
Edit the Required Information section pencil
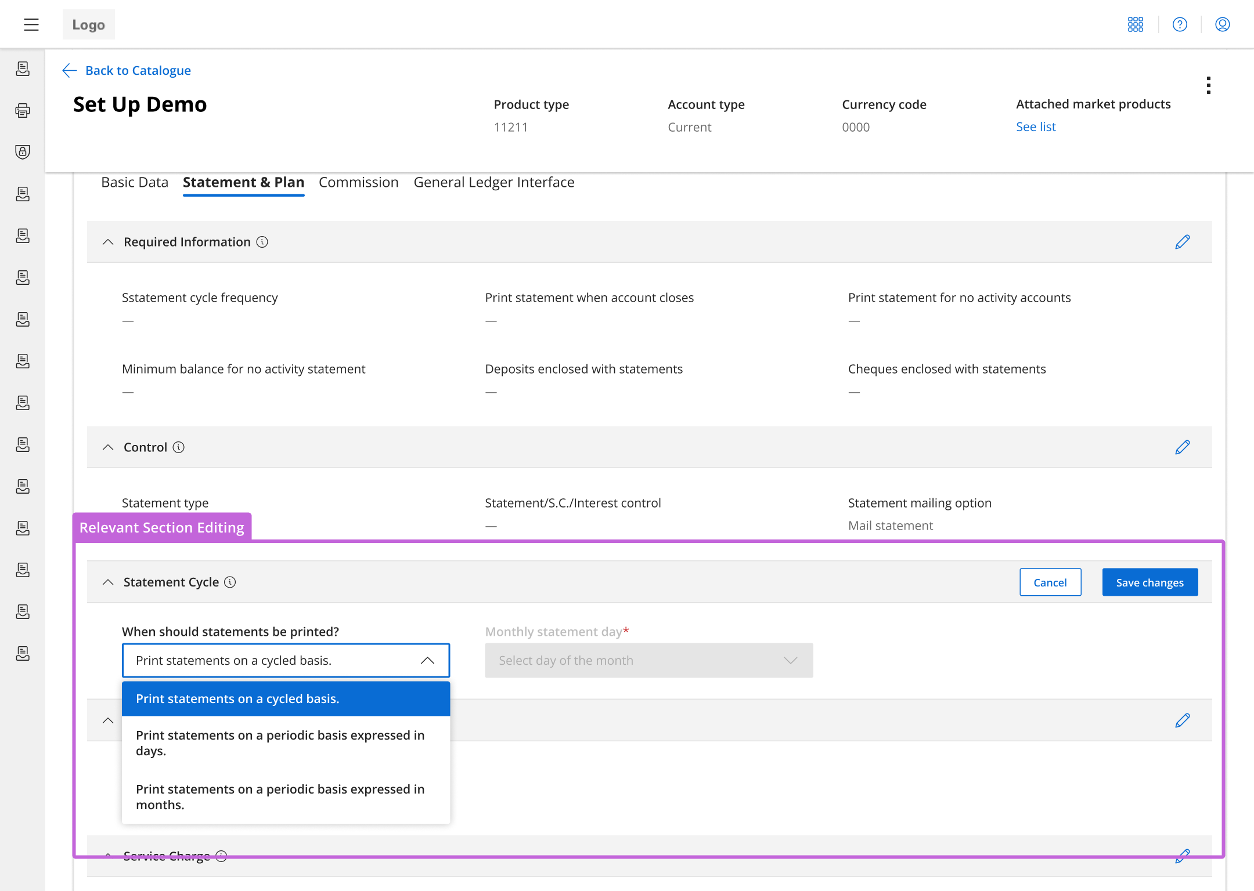[1182, 242]
